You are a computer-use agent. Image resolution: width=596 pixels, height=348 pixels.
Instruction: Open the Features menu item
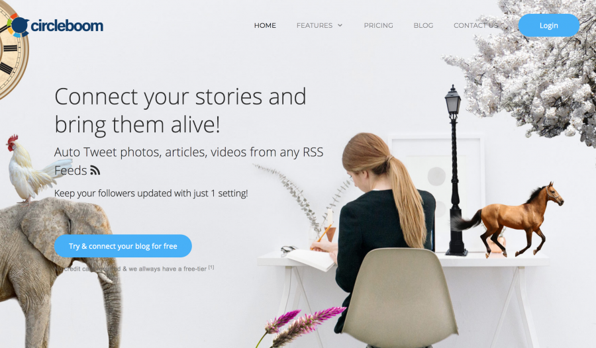[x=315, y=25]
